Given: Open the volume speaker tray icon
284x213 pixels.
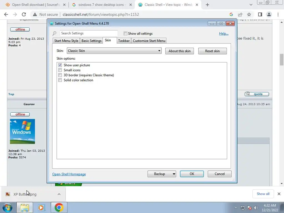Looking at the screenshot, I should click(256, 208).
